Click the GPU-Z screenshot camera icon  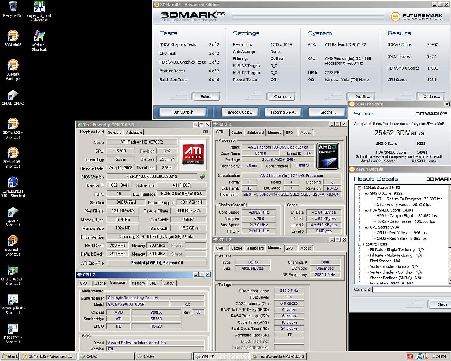pyautogui.click(x=205, y=132)
